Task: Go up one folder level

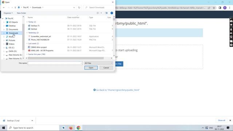Action: (x=15, y=7)
